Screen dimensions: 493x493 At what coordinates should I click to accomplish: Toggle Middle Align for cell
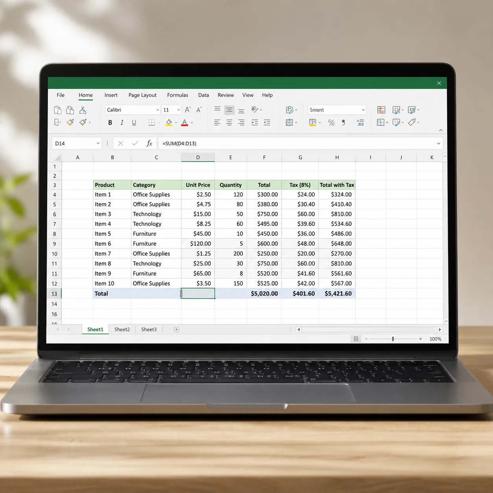(x=229, y=110)
